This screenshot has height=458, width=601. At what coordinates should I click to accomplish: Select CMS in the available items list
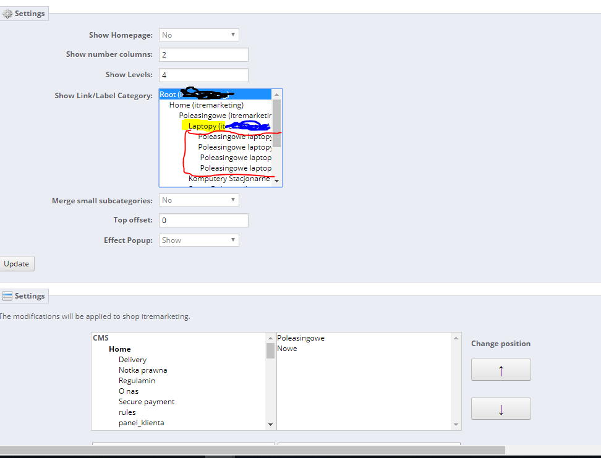pos(101,338)
